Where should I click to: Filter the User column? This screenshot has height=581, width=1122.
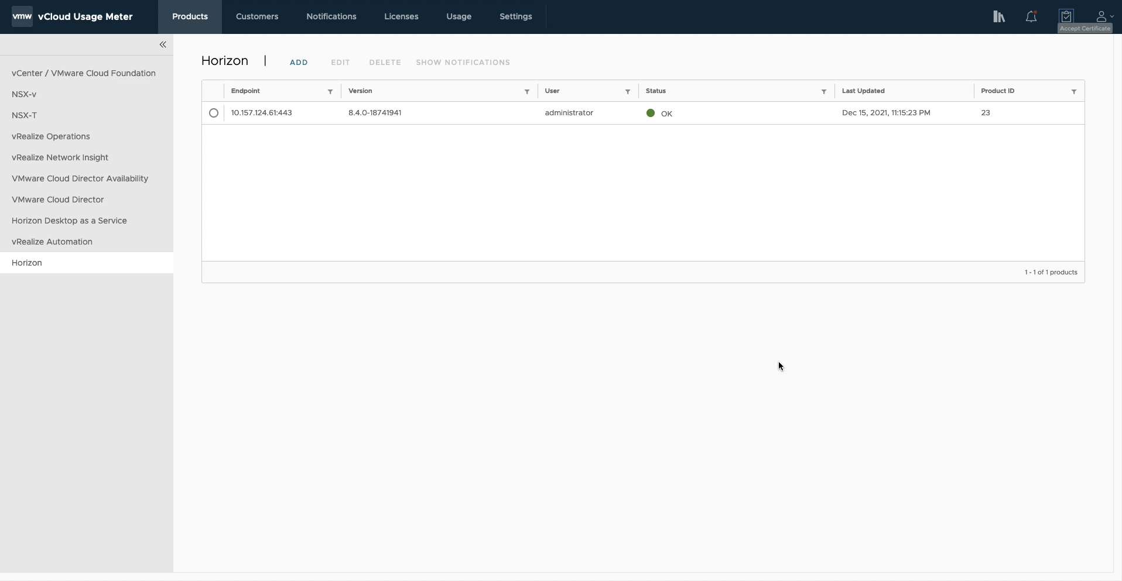pyautogui.click(x=628, y=91)
